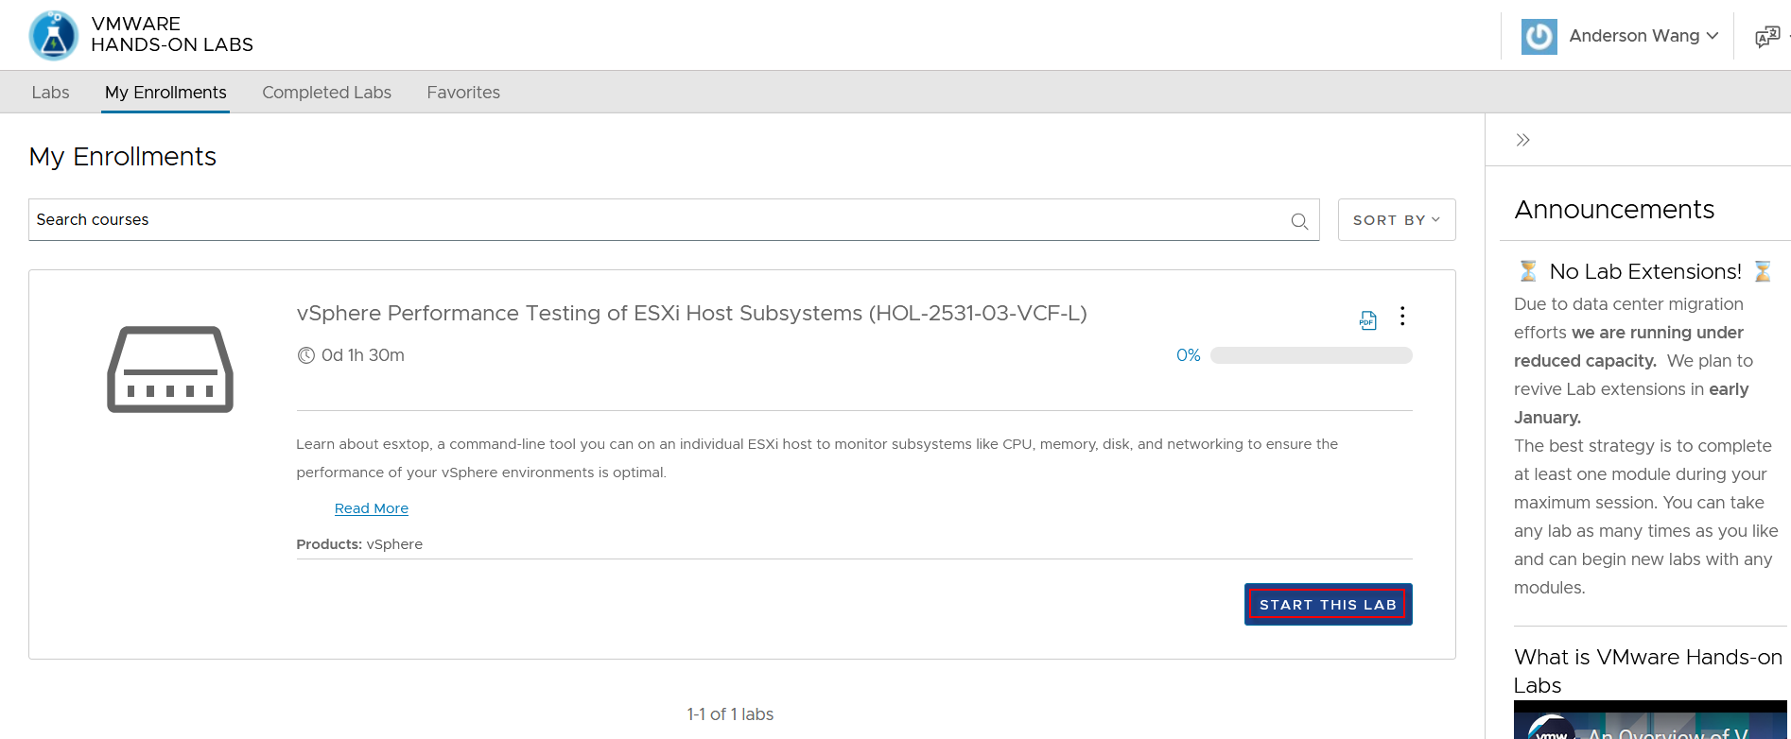Click the clock icon beside lab duration
The height and width of the screenshot is (739, 1791).
coord(305,355)
